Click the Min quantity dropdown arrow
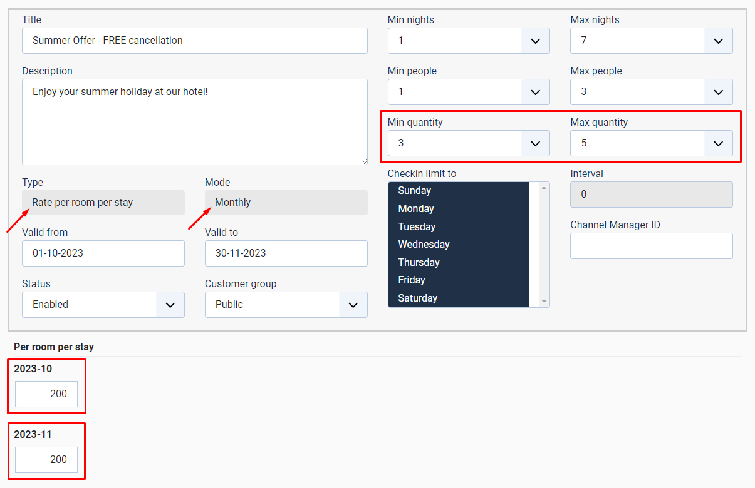Screen dimensions: 755x488 (x=535, y=143)
